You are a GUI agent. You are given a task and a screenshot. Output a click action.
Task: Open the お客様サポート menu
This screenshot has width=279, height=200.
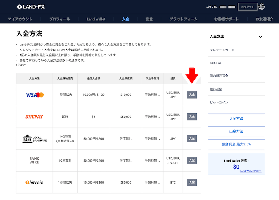point(226,19)
